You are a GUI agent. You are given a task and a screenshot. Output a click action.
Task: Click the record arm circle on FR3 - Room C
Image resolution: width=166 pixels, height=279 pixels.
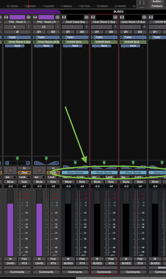(11, 170)
